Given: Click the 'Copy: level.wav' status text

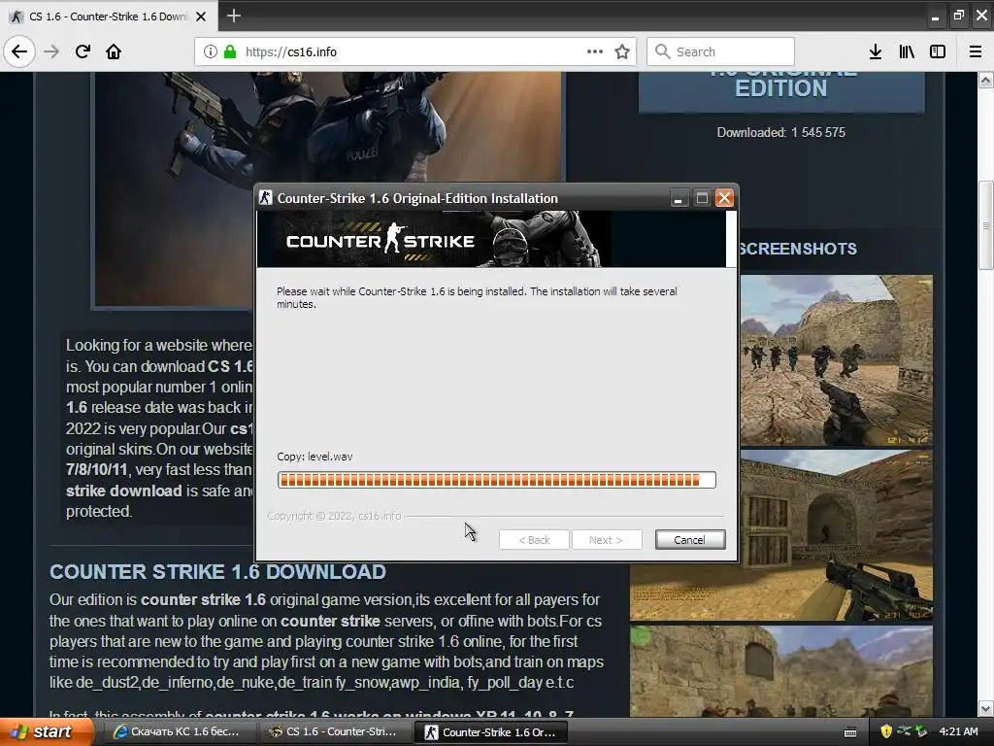Looking at the screenshot, I should click(x=315, y=457).
